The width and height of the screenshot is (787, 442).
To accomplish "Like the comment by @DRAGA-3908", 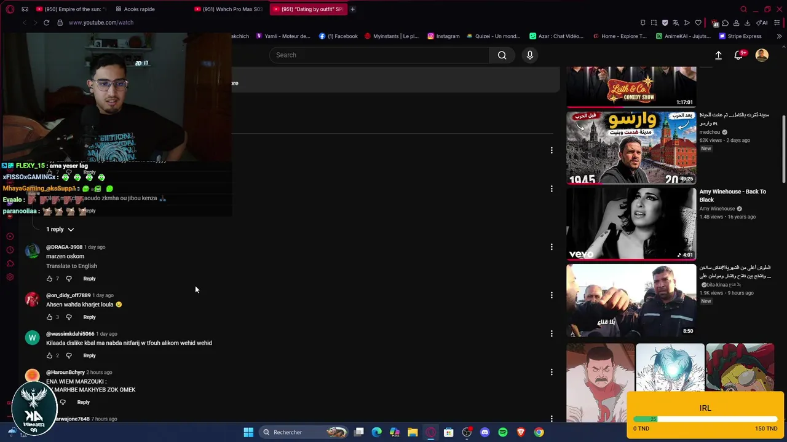I will (x=50, y=279).
